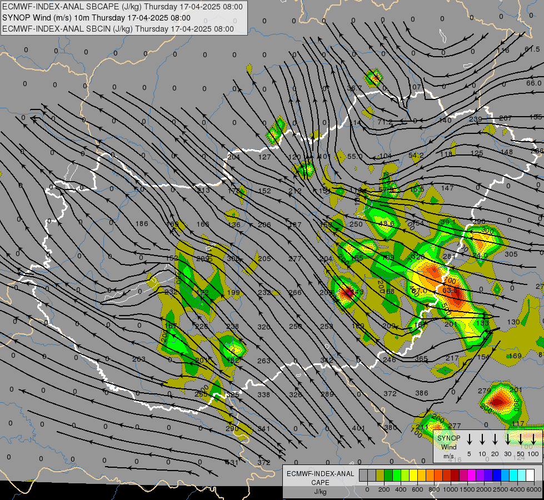Click the map value 386
544x500 pixels.
click(x=422, y=393)
